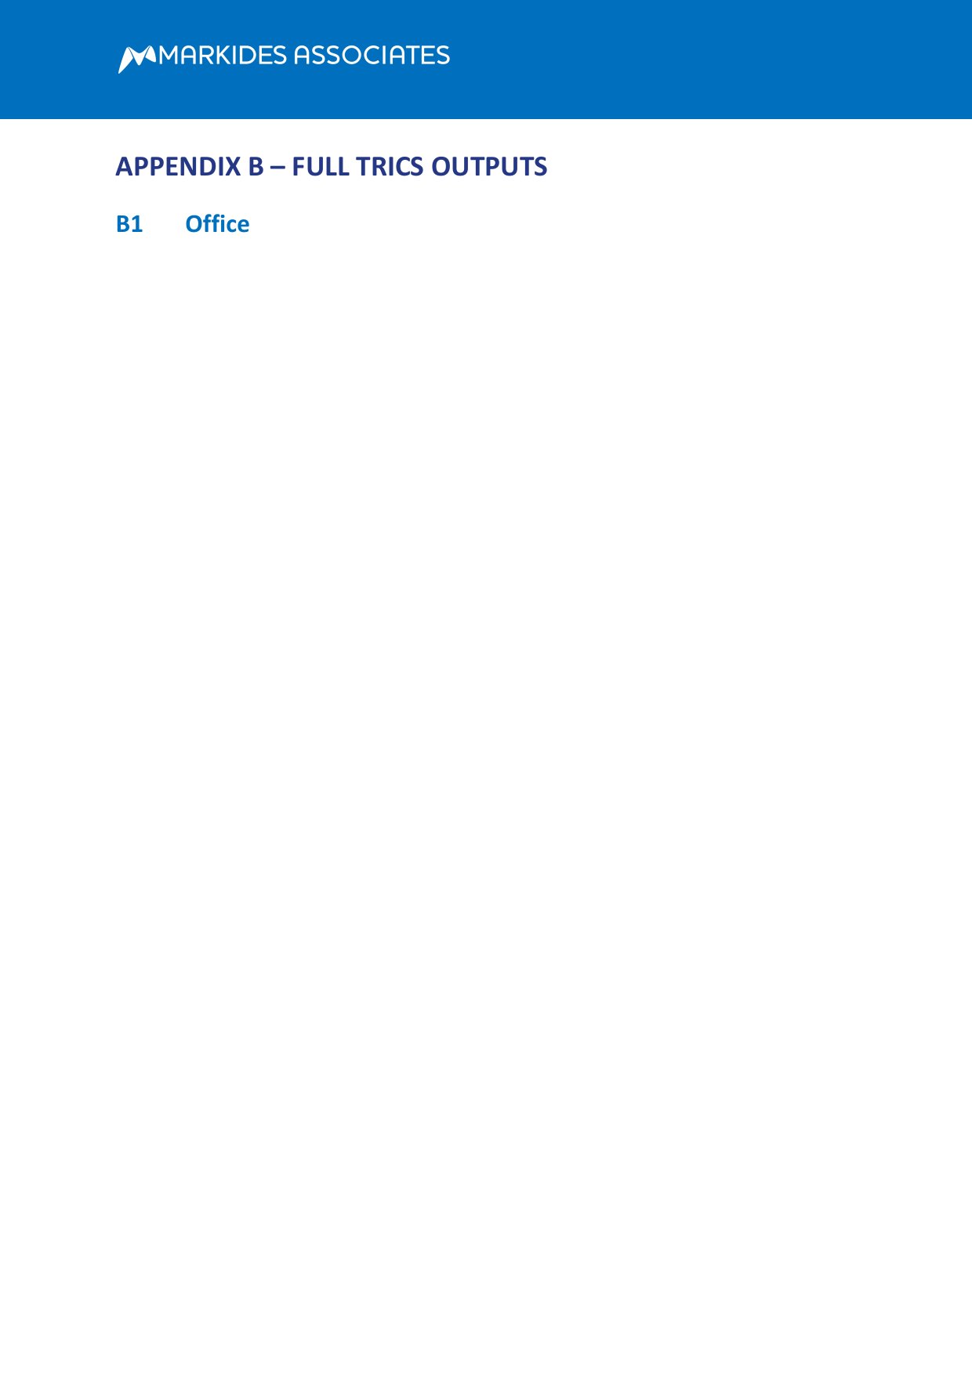This screenshot has width=972, height=1375.
Task: Click the letter M starting MARKIDES
Action: pos(170,56)
